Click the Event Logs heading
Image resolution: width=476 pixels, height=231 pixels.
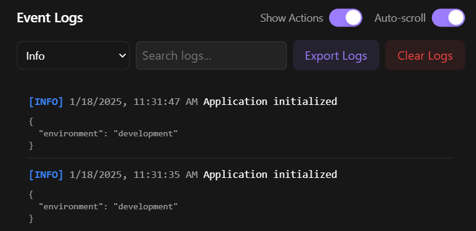pos(50,18)
